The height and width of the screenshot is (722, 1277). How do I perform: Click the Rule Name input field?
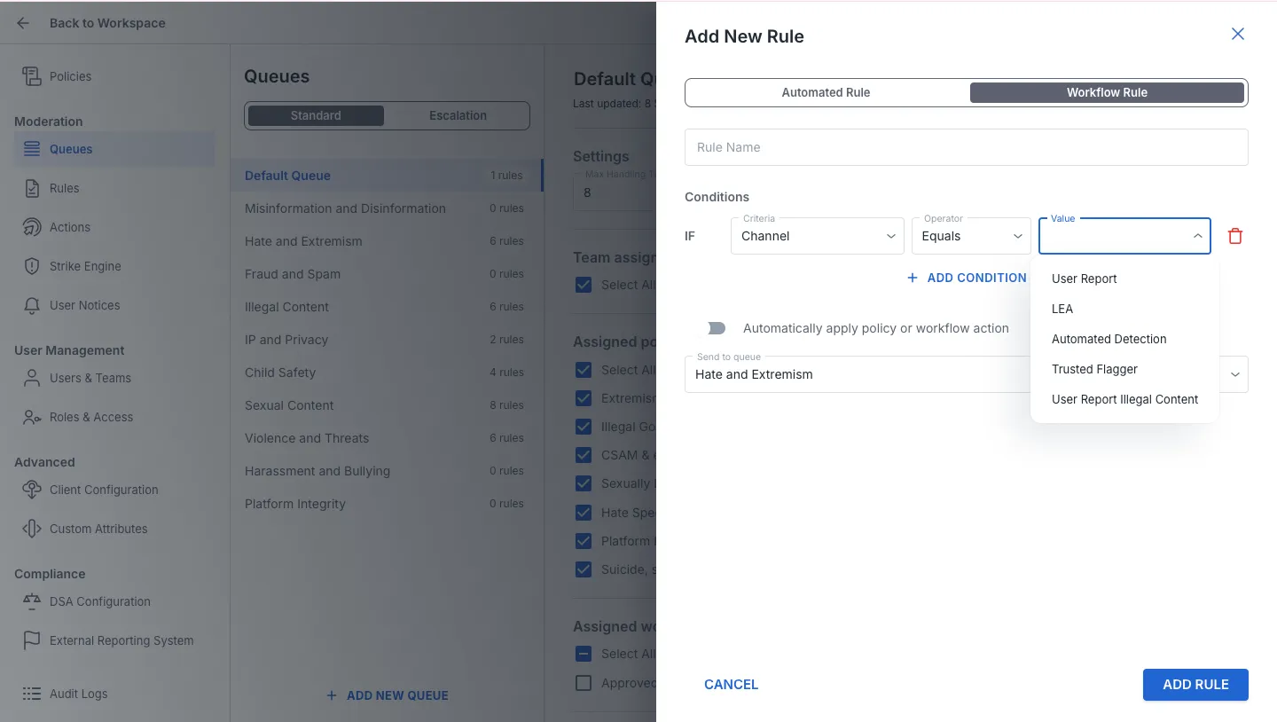tap(967, 147)
